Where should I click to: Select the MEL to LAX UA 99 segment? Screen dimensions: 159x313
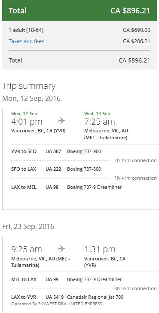(67, 279)
